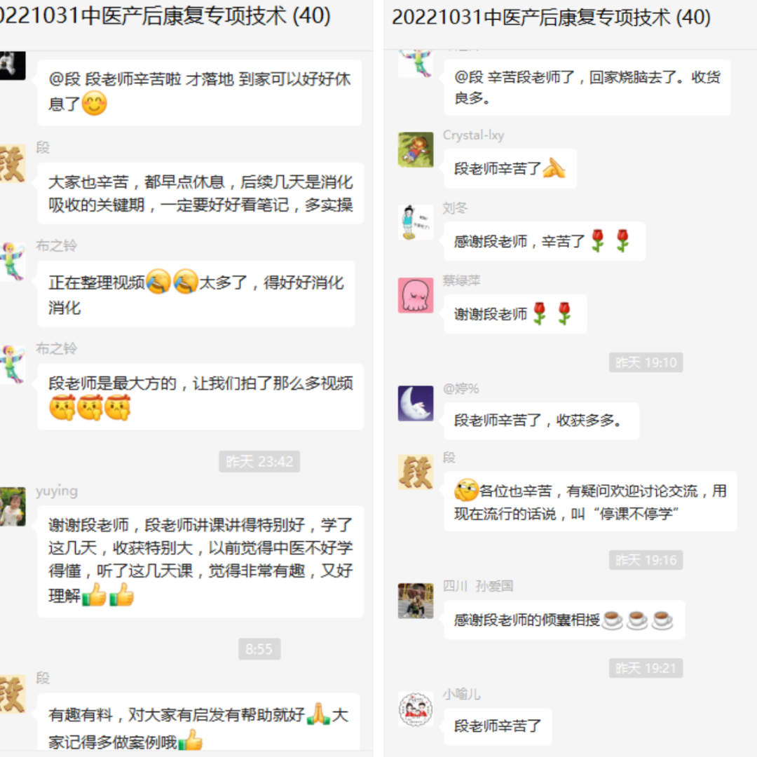Click the right chat title 20221031中医产后康复专项技术
The height and width of the screenshot is (757, 757).
(x=551, y=18)
